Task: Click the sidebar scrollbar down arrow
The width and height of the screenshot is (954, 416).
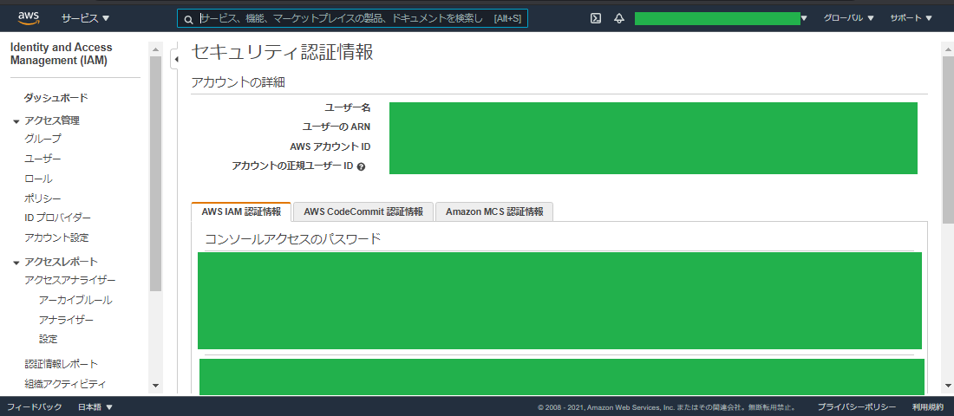Action: click(x=155, y=386)
